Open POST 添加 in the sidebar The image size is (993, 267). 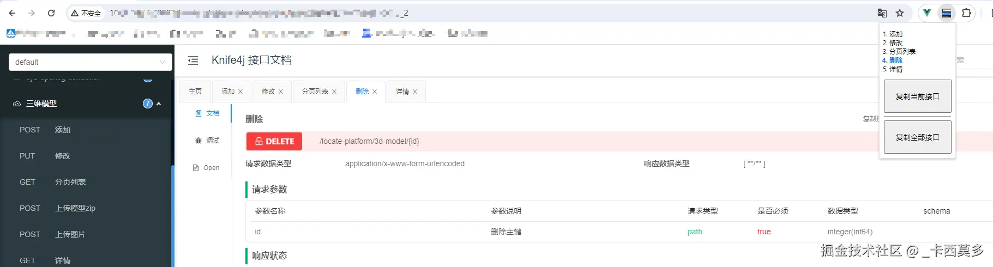86,130
